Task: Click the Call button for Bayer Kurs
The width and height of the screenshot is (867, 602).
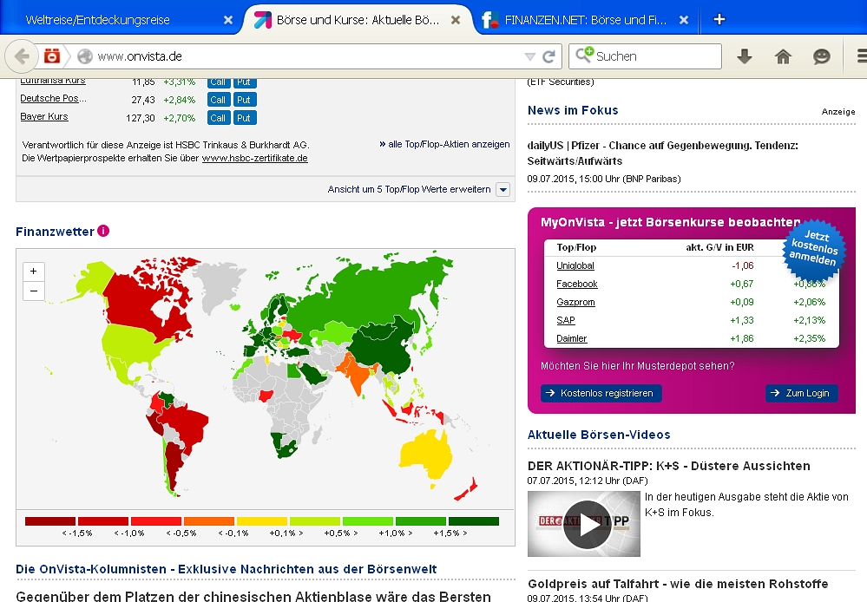Action: [x=218, y=118]
